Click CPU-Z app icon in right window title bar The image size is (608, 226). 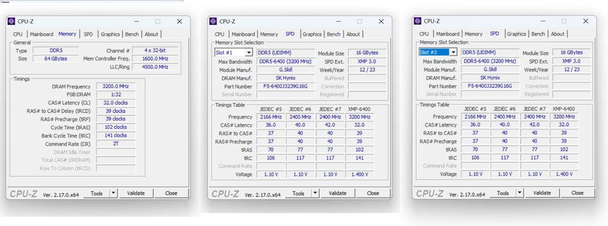click(x=418, y=21)
